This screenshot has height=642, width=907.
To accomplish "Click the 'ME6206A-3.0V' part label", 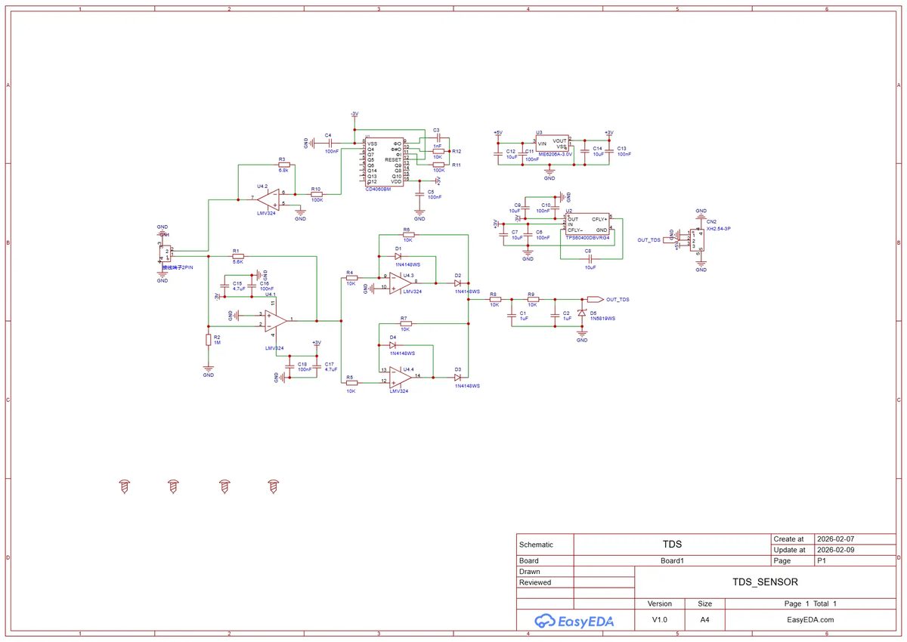I will [x=555, y=153].
